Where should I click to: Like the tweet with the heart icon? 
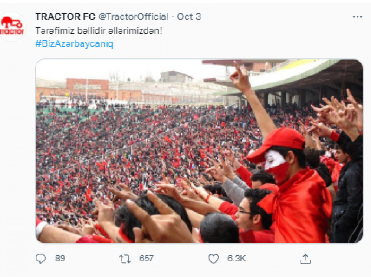pos(213,259)
